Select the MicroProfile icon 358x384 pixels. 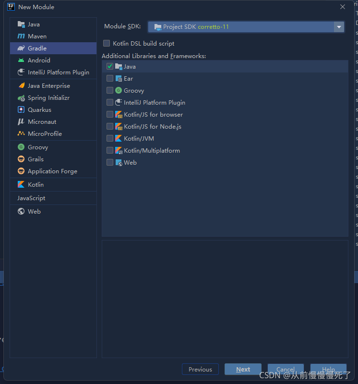coord(21,133)
